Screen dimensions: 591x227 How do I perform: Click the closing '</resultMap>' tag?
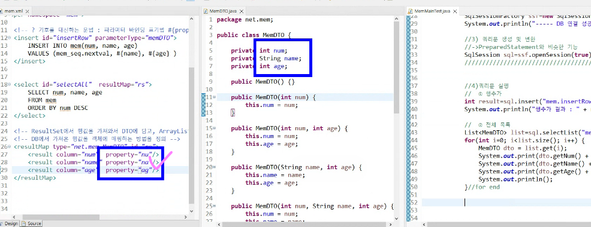[35, 178]
